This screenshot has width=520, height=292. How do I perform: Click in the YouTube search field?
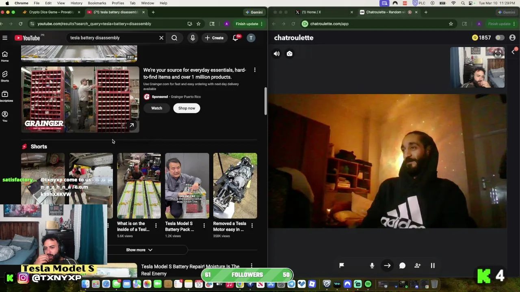114,38
